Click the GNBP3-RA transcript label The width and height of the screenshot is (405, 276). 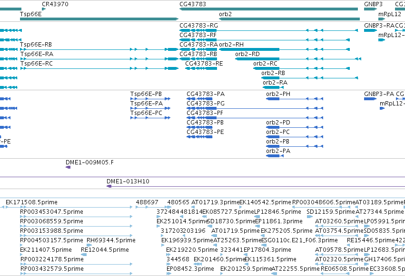coord(379,26)
